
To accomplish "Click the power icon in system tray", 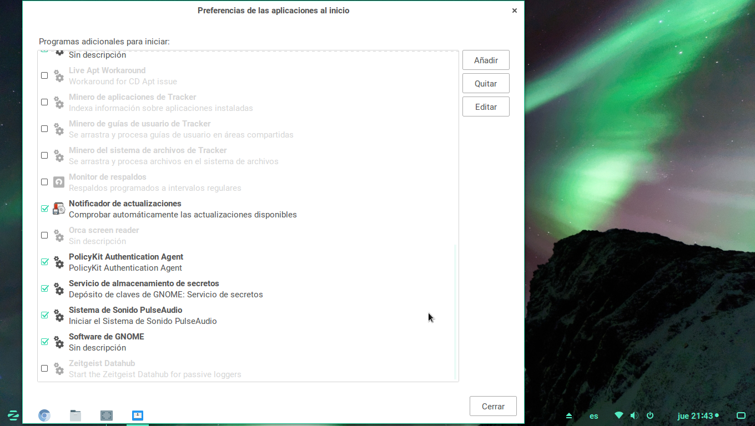I will [x=650, y=415].
